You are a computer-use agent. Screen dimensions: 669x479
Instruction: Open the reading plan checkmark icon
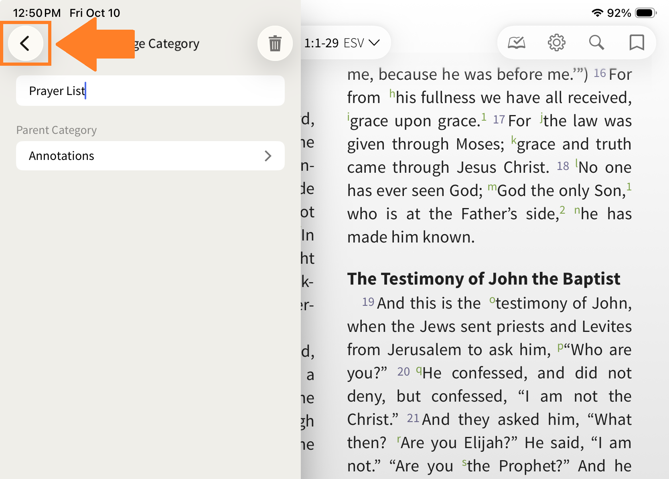coord(517,42)
